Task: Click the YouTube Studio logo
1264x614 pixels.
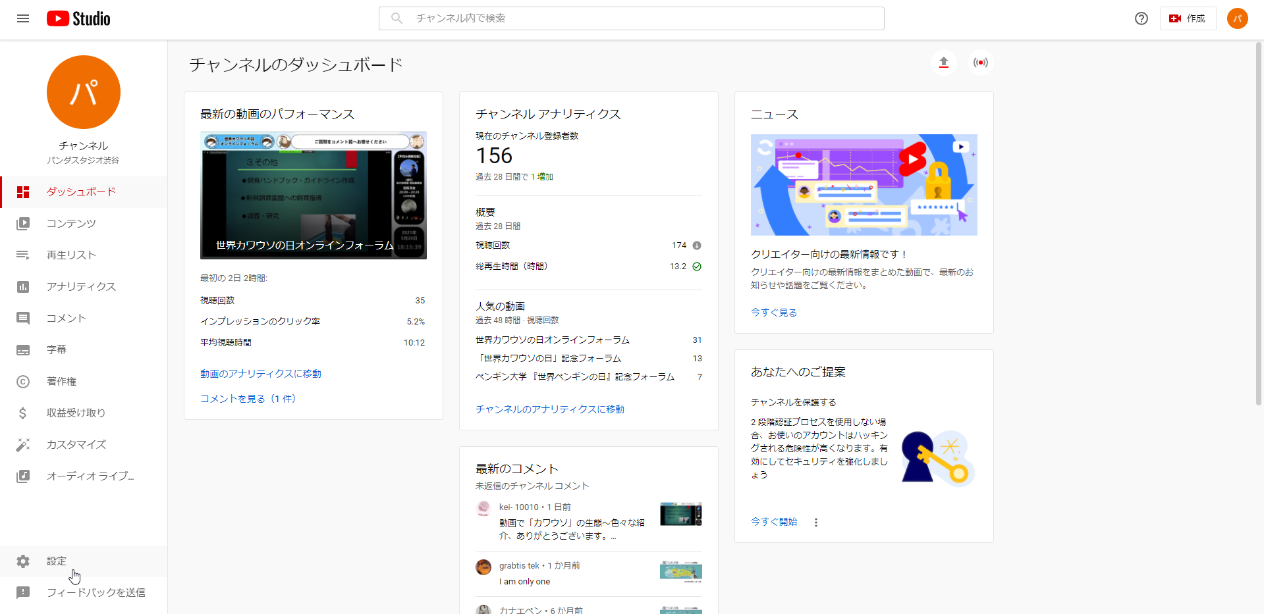Action: 78,18
